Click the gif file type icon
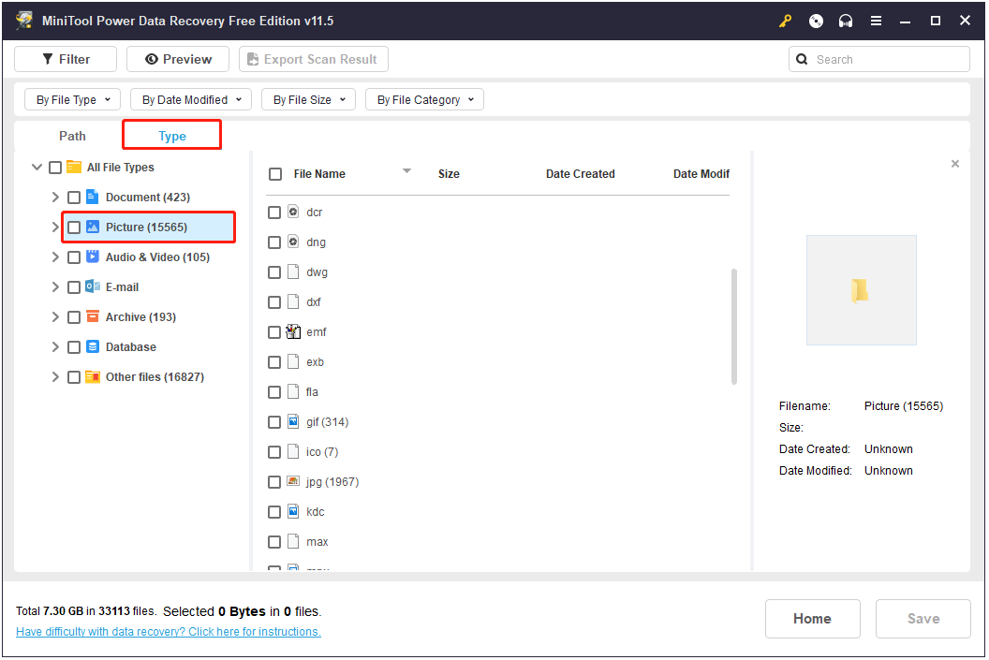 [x=293, y=421]
